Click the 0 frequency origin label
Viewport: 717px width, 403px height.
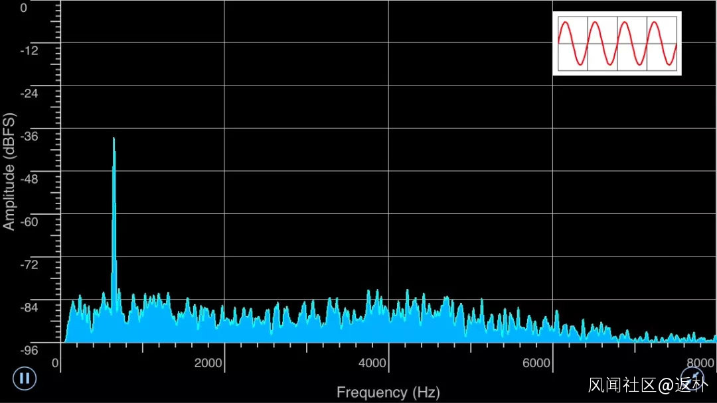point(55,363)
